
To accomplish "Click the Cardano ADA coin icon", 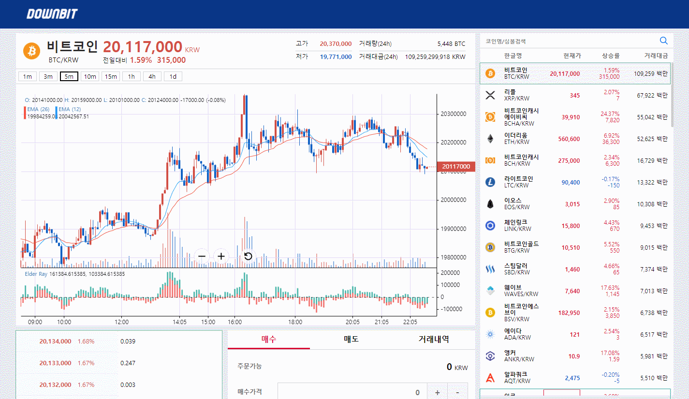I will point(490,334).
